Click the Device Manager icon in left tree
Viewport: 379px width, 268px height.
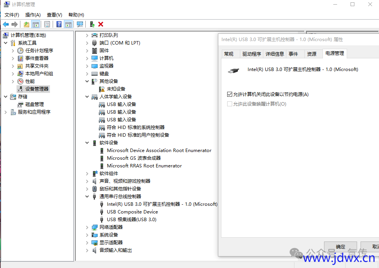[x=20, y=89]
